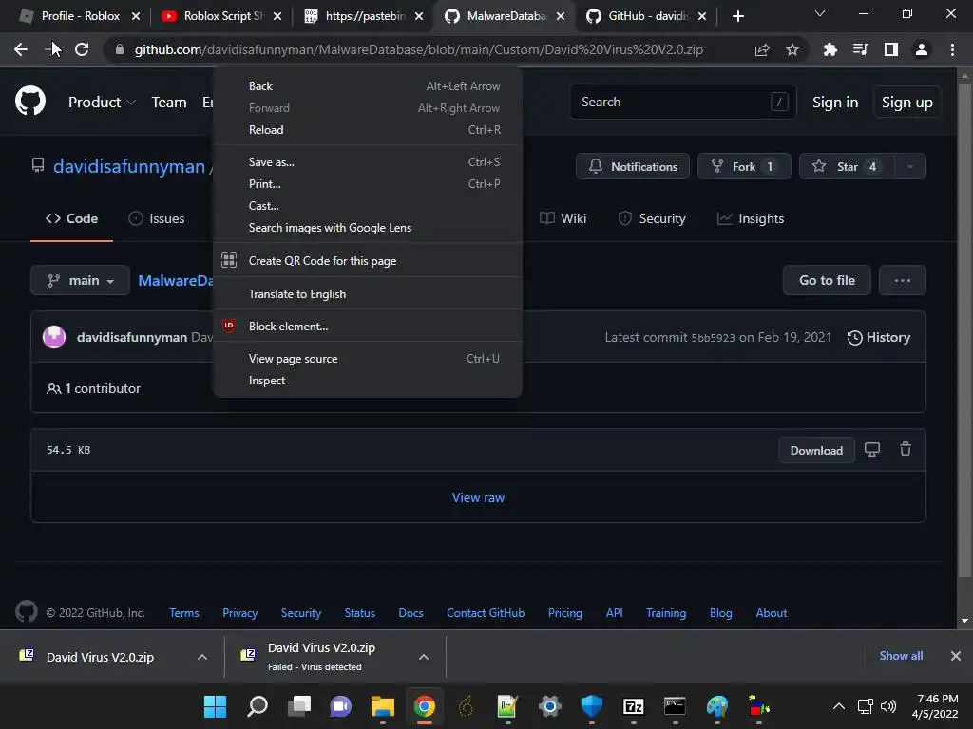
Task: Open the taskbar Search magnifier
Action: [x=257, y=706]
